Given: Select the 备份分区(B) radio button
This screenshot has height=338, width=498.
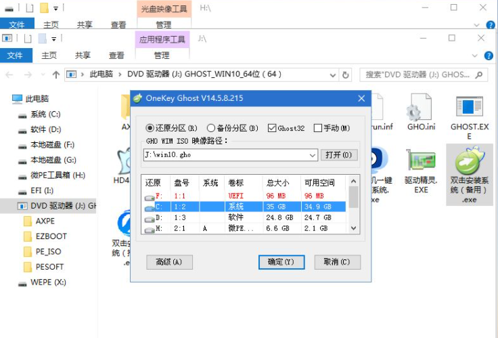Looking at the screenshot, I should pyautogui.click(x=211, y=127).
